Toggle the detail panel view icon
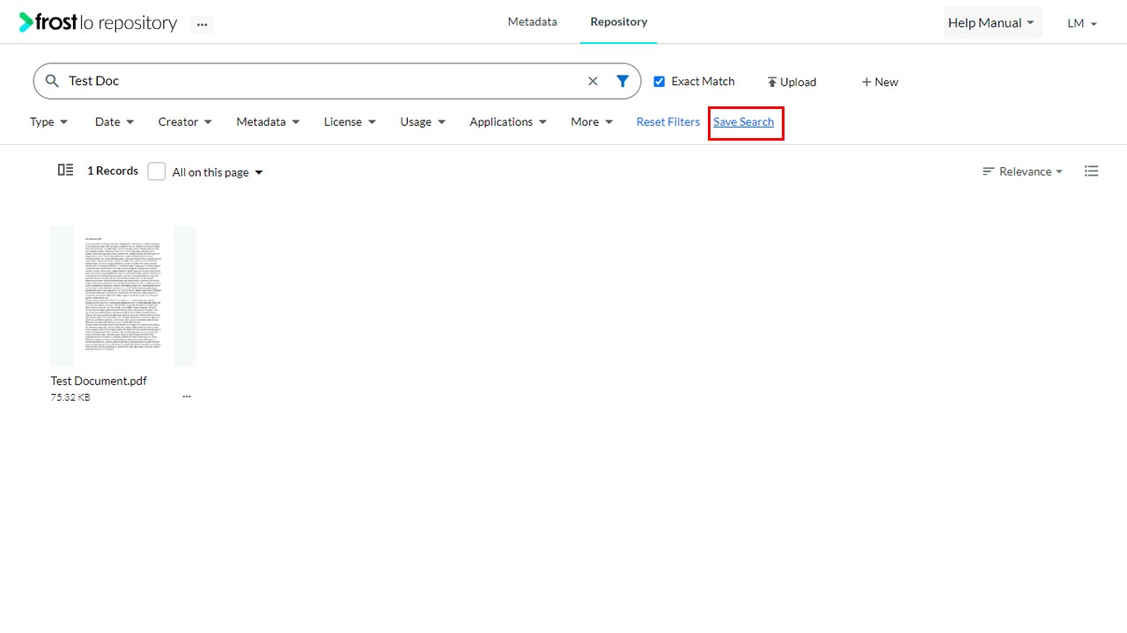 (x=65, y=171)
